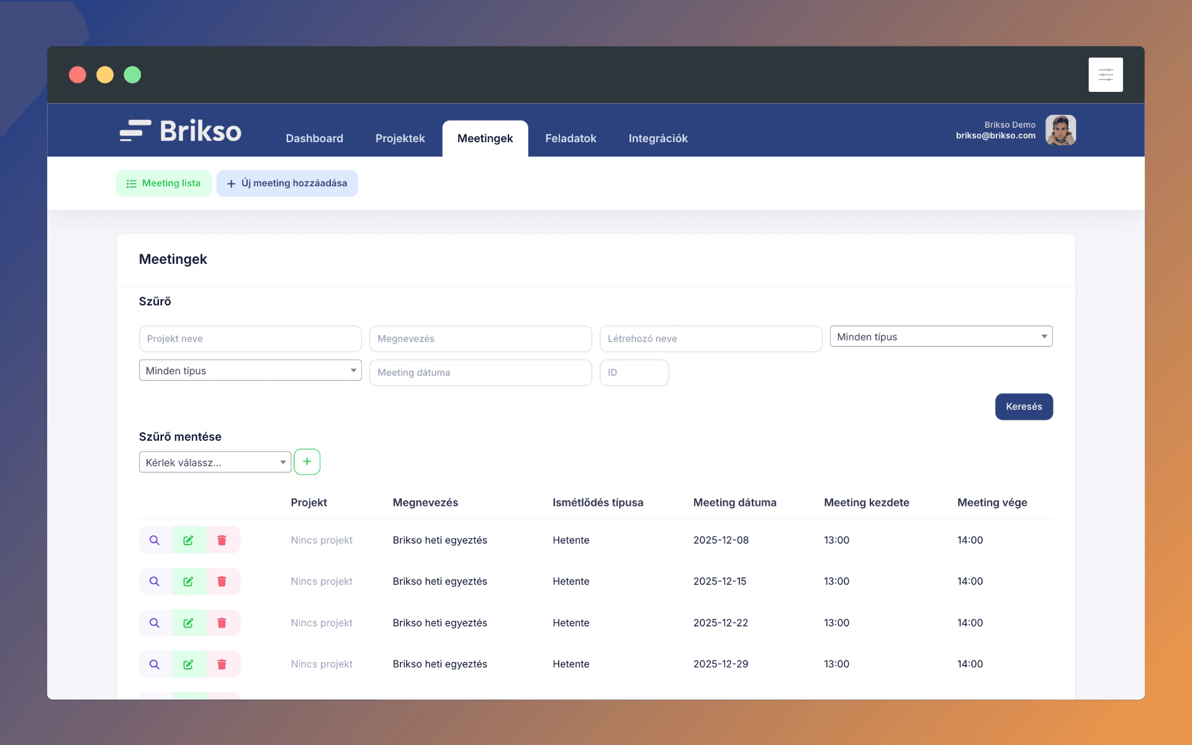Click the green edit icon for the 2025-12-29 meeting
Image resolution: width=1192 pixels, height=745 pixels.
[188, 664]
